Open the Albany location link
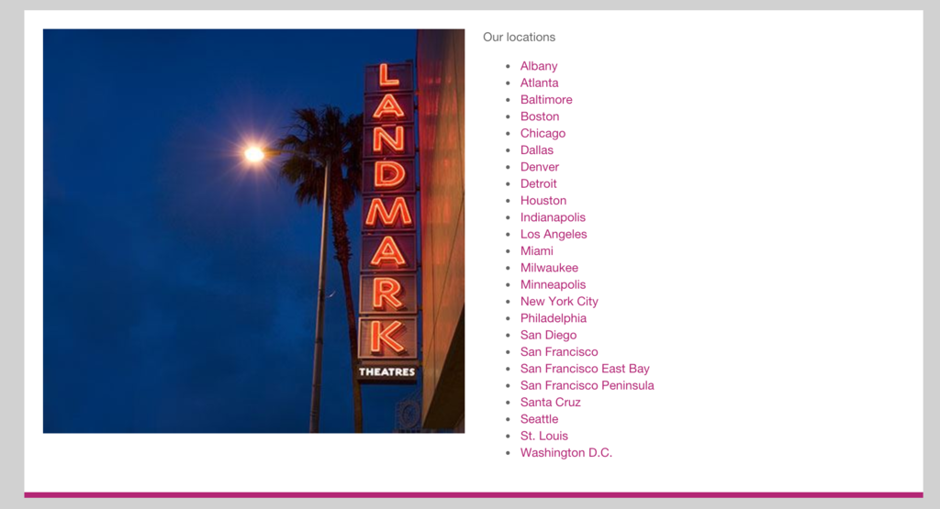 [x=538, y=66]
